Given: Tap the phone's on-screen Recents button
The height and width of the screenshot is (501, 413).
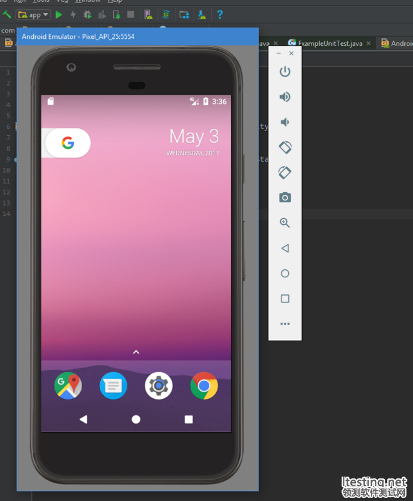Looking at the screenshot, I should 189,419.
